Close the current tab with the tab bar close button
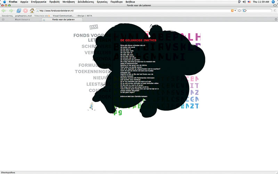 (276, 19)
